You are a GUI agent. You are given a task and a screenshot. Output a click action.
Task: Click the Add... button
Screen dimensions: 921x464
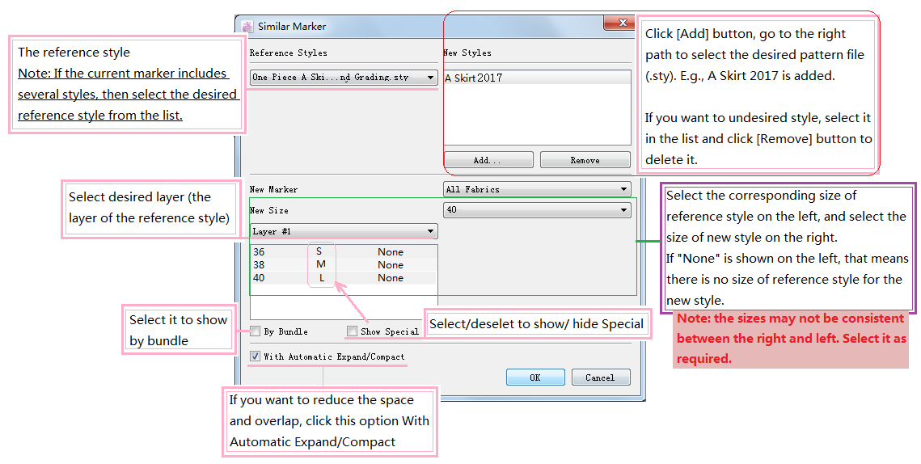pos(488,160)
